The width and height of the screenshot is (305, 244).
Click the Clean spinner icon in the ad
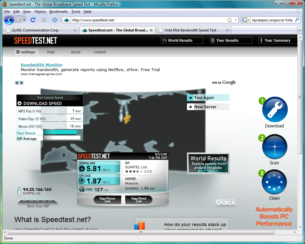pos(274,182)
